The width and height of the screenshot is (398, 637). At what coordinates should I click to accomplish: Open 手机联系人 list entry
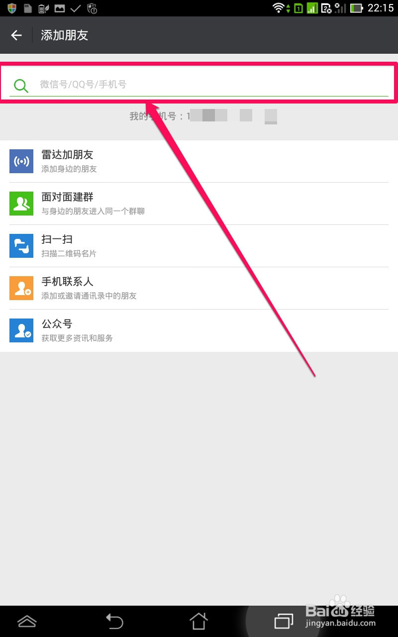pyautogui.click(x=199, y=288)
